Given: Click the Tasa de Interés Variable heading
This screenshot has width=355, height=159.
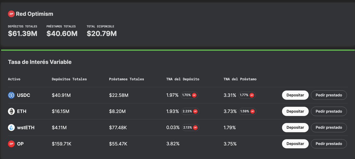Looking at the screenshot, I should pos(40,62).
